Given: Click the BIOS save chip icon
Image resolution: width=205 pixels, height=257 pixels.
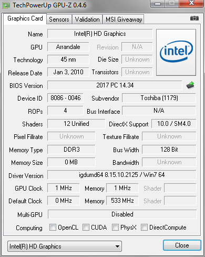Looking at the screenshot, I should (x=190, y=85).
